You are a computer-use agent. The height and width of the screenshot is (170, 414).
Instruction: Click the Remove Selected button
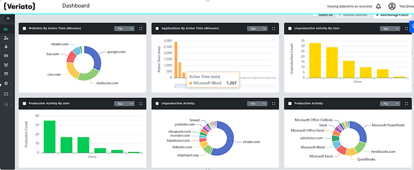tap(351, 15)
